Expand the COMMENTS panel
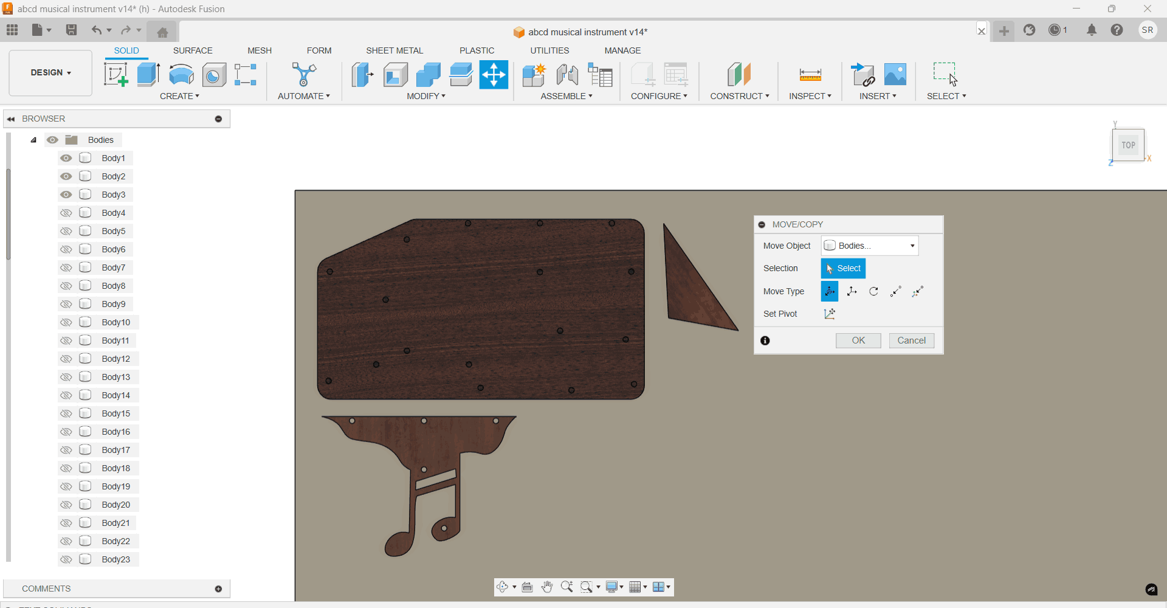The image size is (1167, 608). (x=218, y=589)
